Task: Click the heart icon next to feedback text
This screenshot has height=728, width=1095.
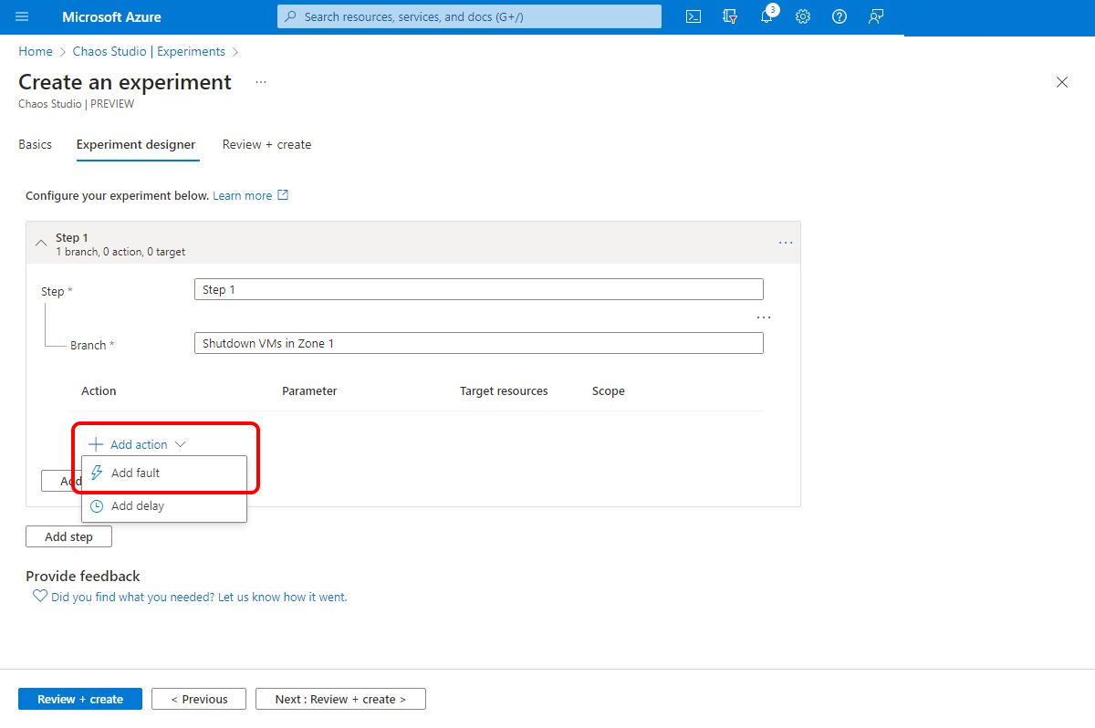Action: (39, 596)
